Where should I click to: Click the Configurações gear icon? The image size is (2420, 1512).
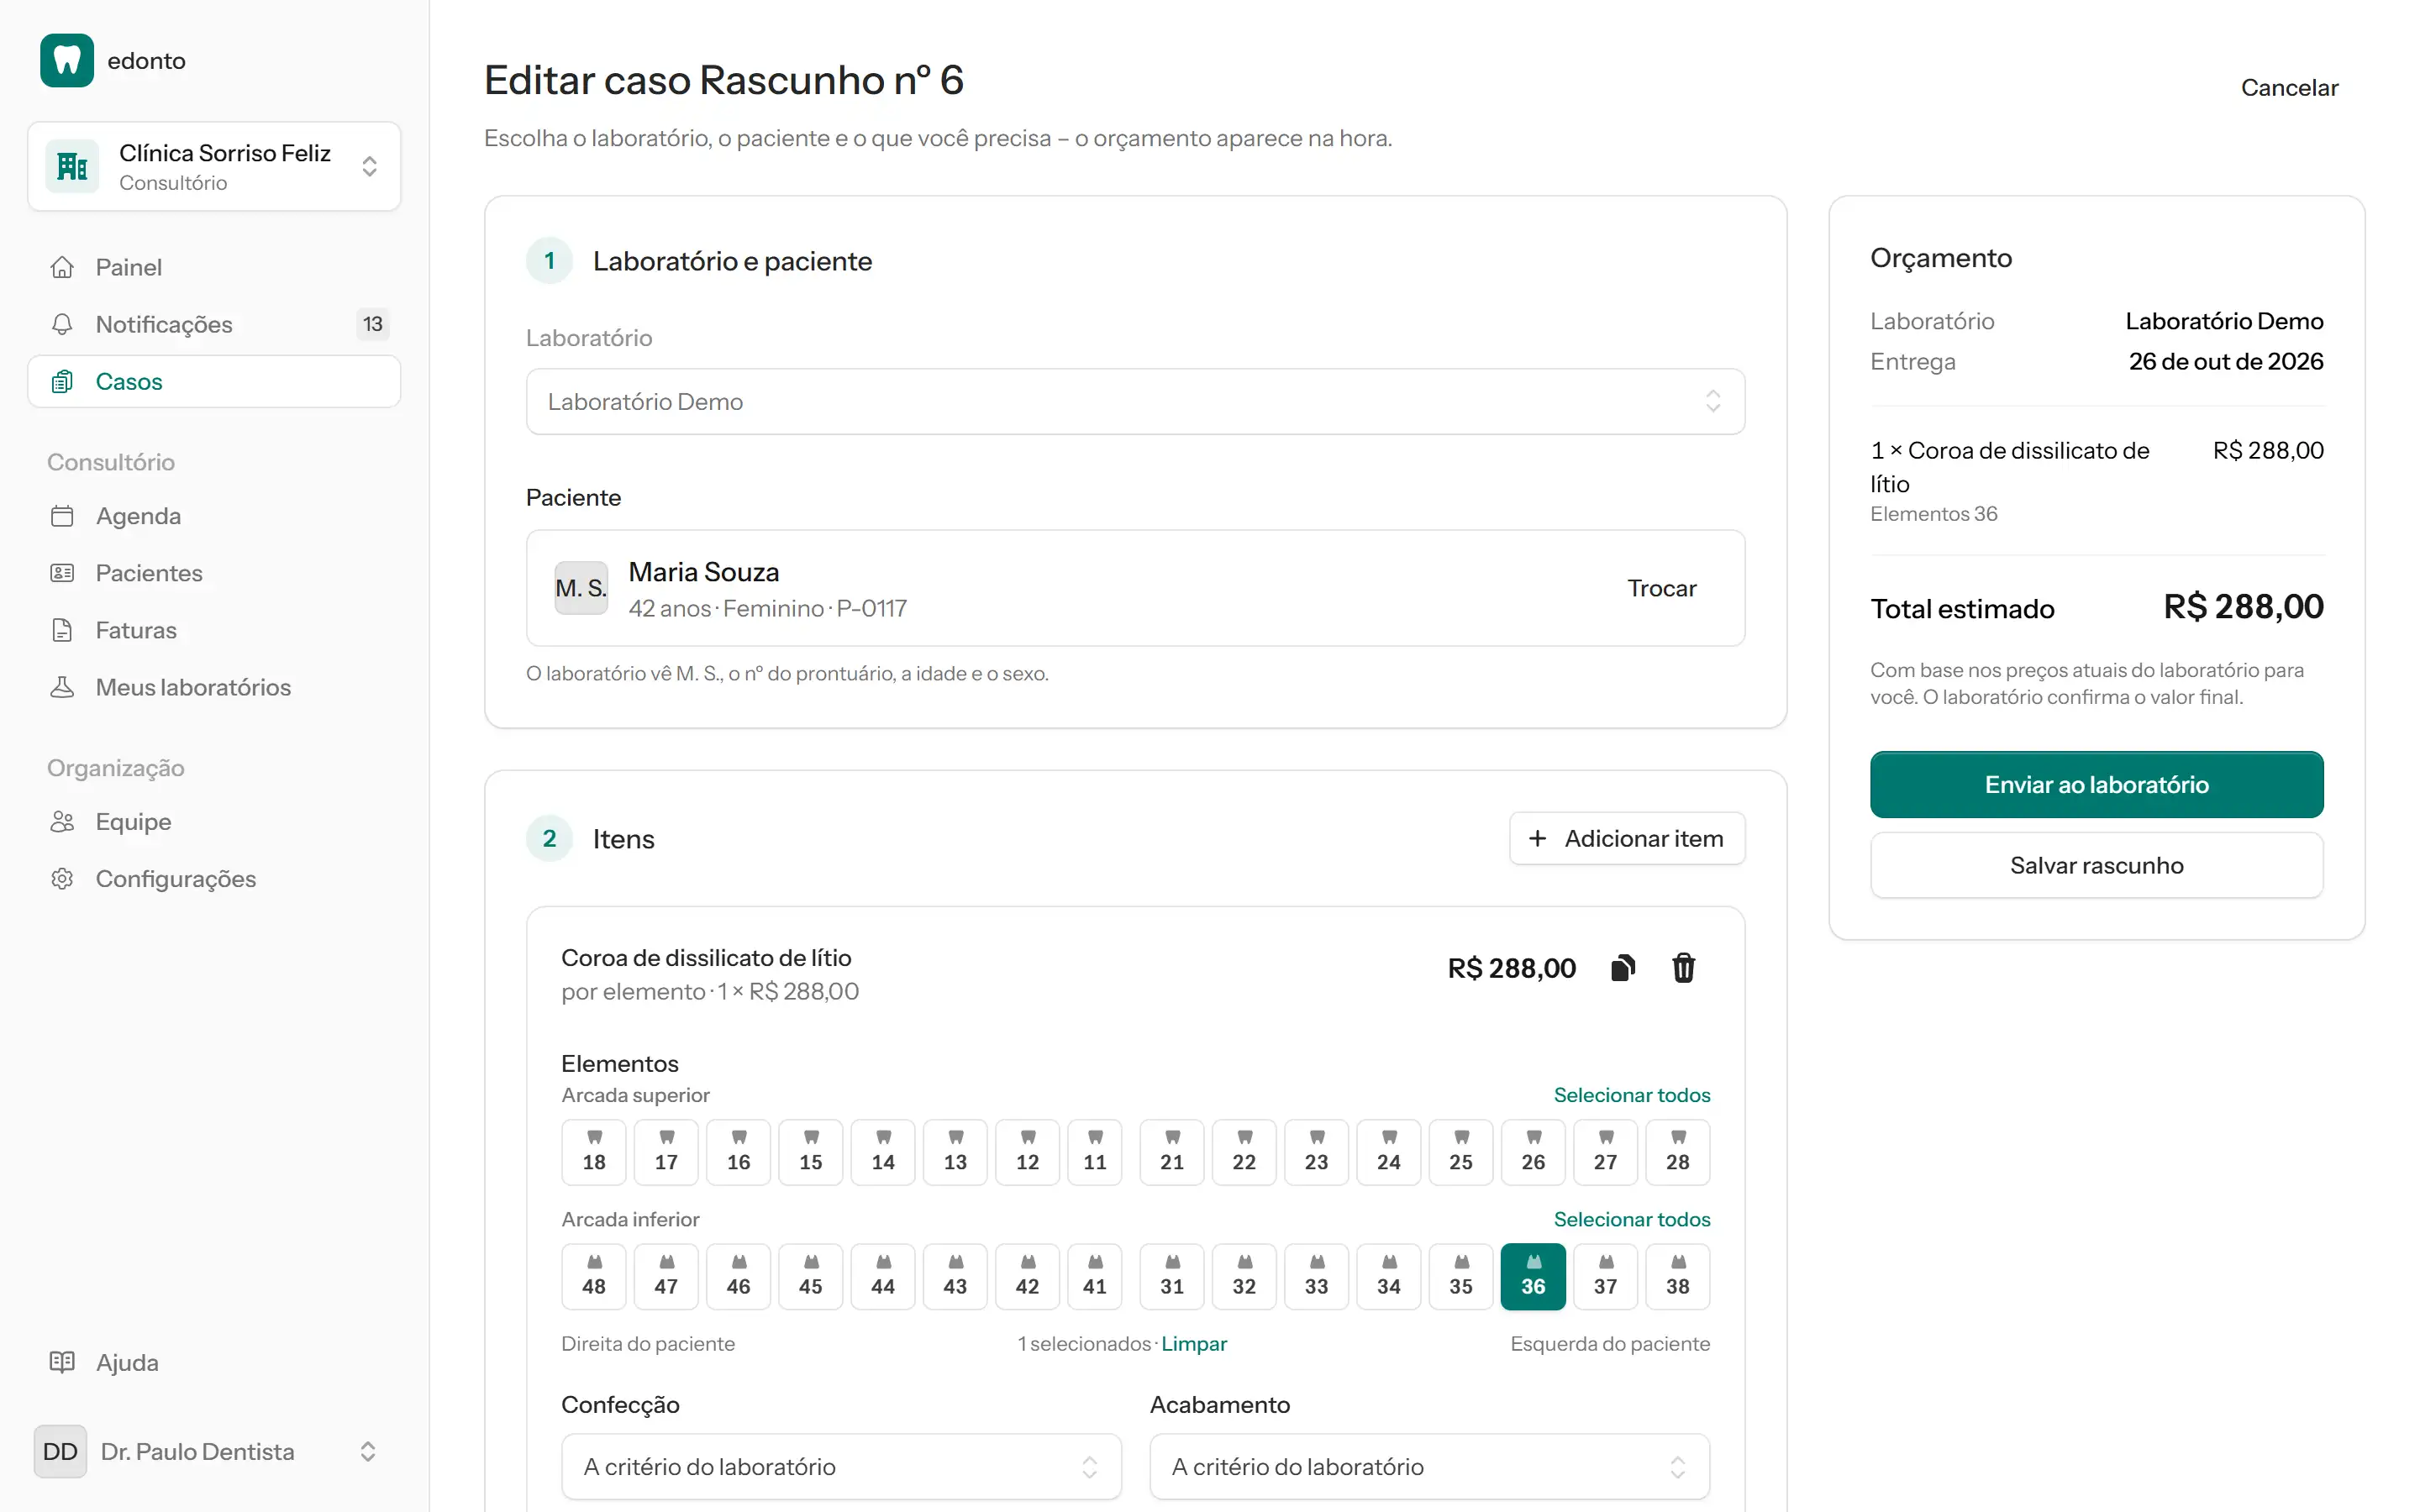(x=62, y=878)
